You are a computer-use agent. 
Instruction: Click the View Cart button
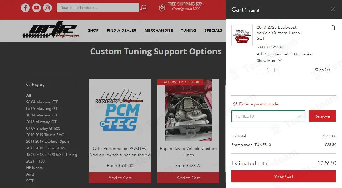[284, 176]
